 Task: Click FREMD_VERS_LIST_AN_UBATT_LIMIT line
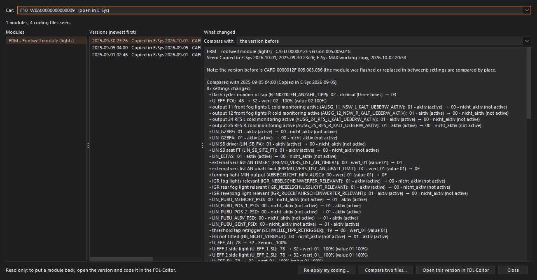(x=314, y=169)
